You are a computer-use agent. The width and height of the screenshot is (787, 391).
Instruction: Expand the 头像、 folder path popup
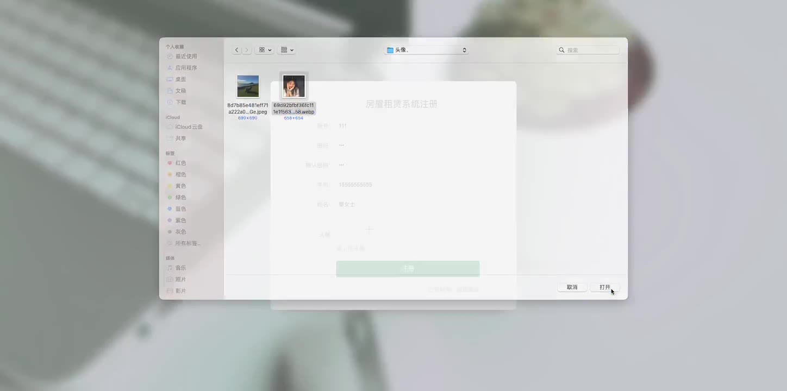click(427, 50)
